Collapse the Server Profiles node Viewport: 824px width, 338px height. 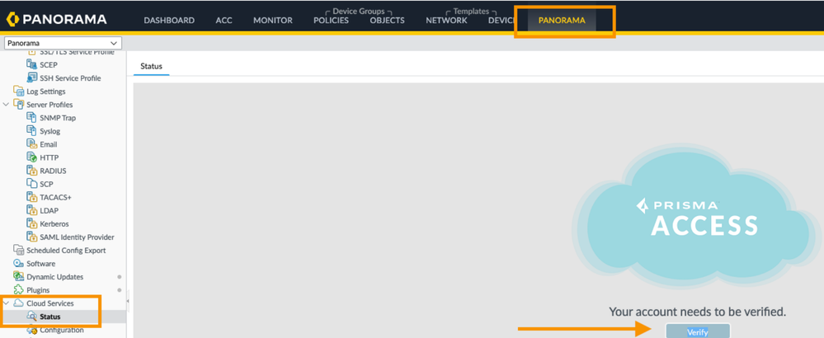pyautogui.click(x=6, y=105)
